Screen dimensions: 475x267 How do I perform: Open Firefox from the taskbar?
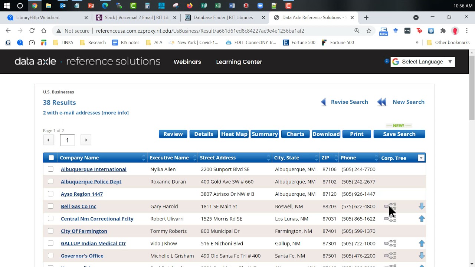click(190, 6)
